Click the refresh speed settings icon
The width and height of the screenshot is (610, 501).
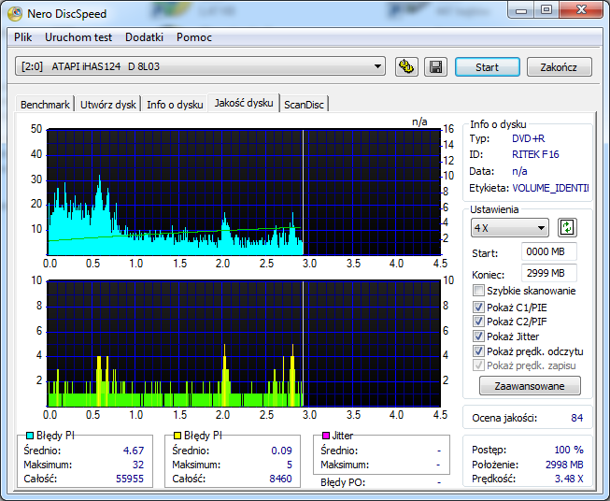[x=567, y=228]
